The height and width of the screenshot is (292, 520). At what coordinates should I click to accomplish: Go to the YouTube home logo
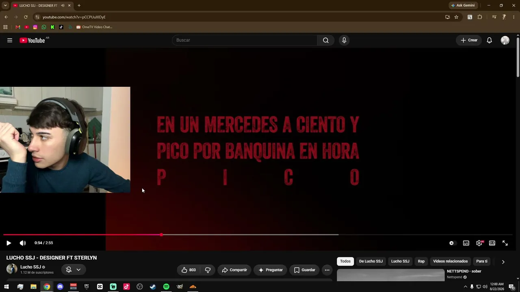pyautogui.click(x=32, y=40)
